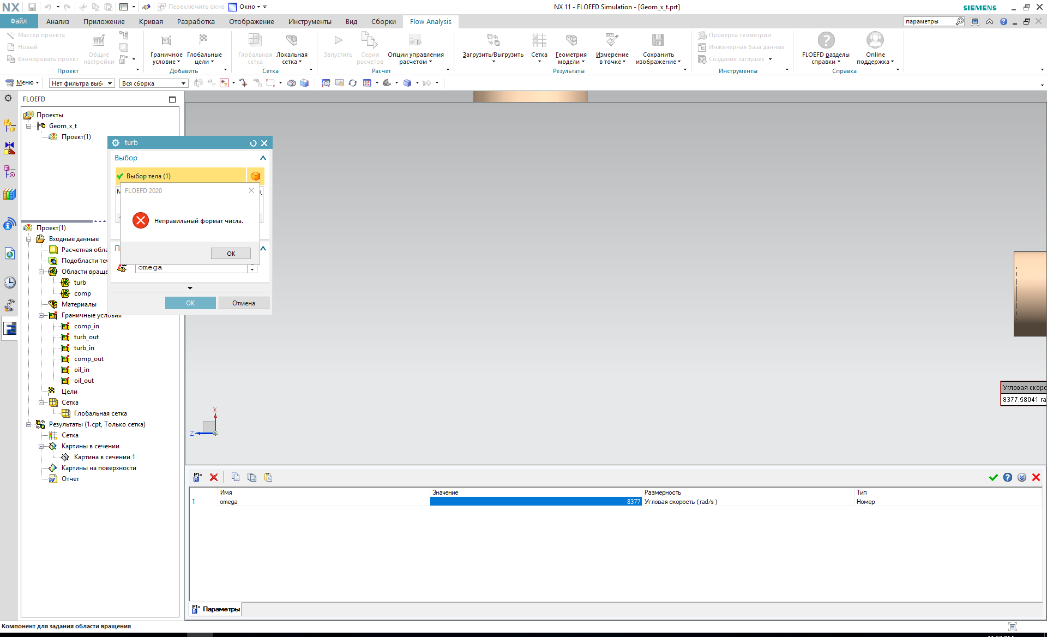
Task: Select the turb rotation region tree item
Action: click(80, 283)
